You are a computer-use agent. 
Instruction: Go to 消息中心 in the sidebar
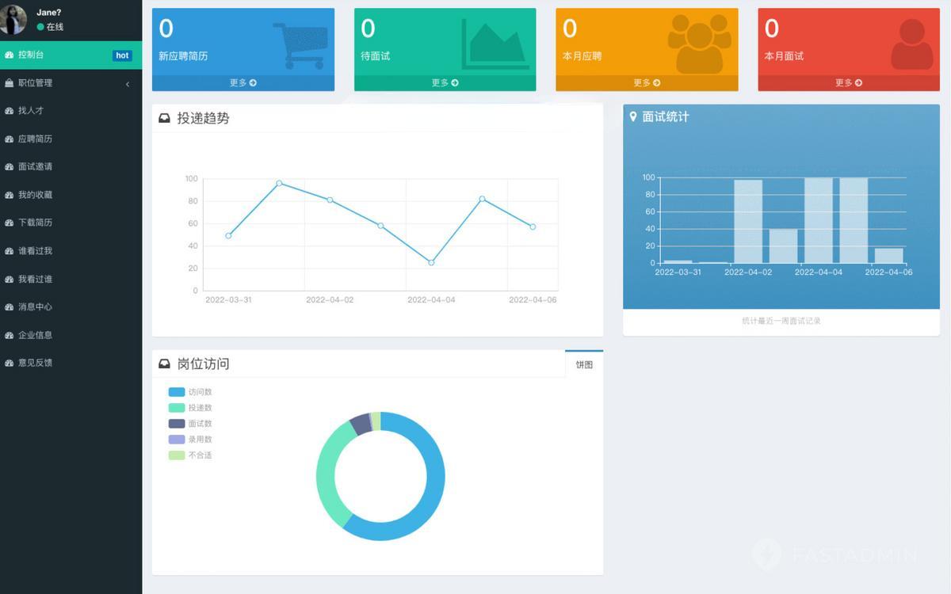35,307
